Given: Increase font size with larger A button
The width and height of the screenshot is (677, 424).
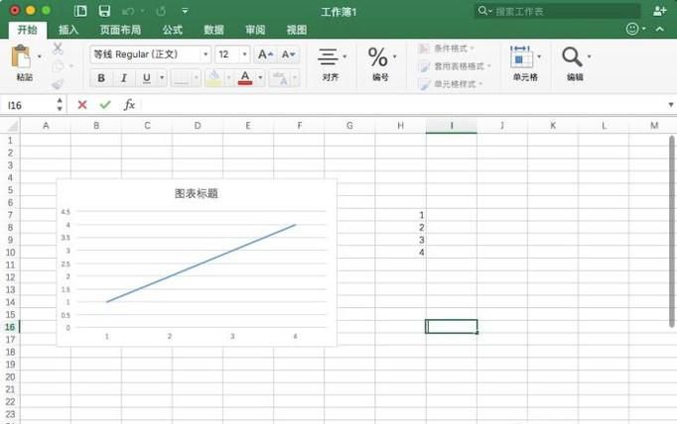Looking at the screenshot, I should coord(265,54).
